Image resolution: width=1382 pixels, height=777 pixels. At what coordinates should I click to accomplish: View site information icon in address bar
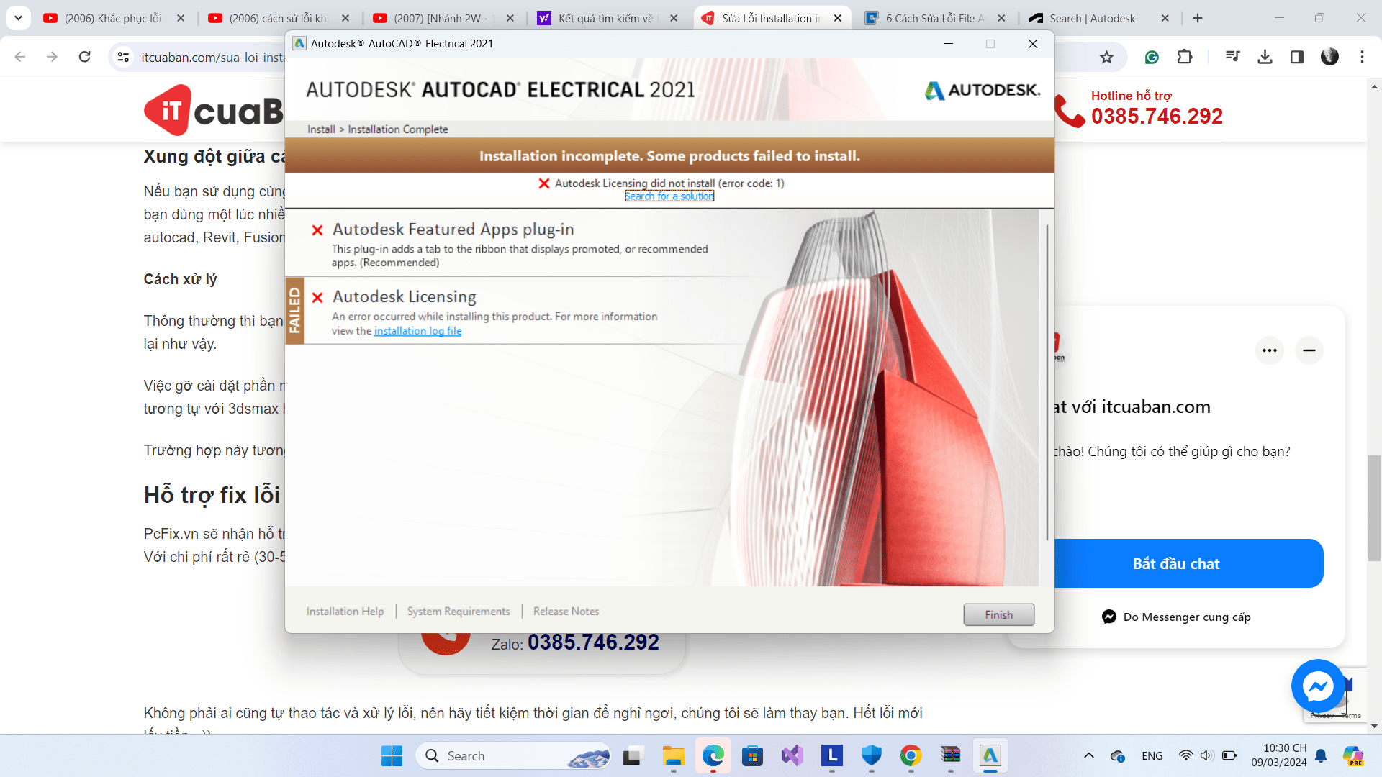(x=123, y=57)
